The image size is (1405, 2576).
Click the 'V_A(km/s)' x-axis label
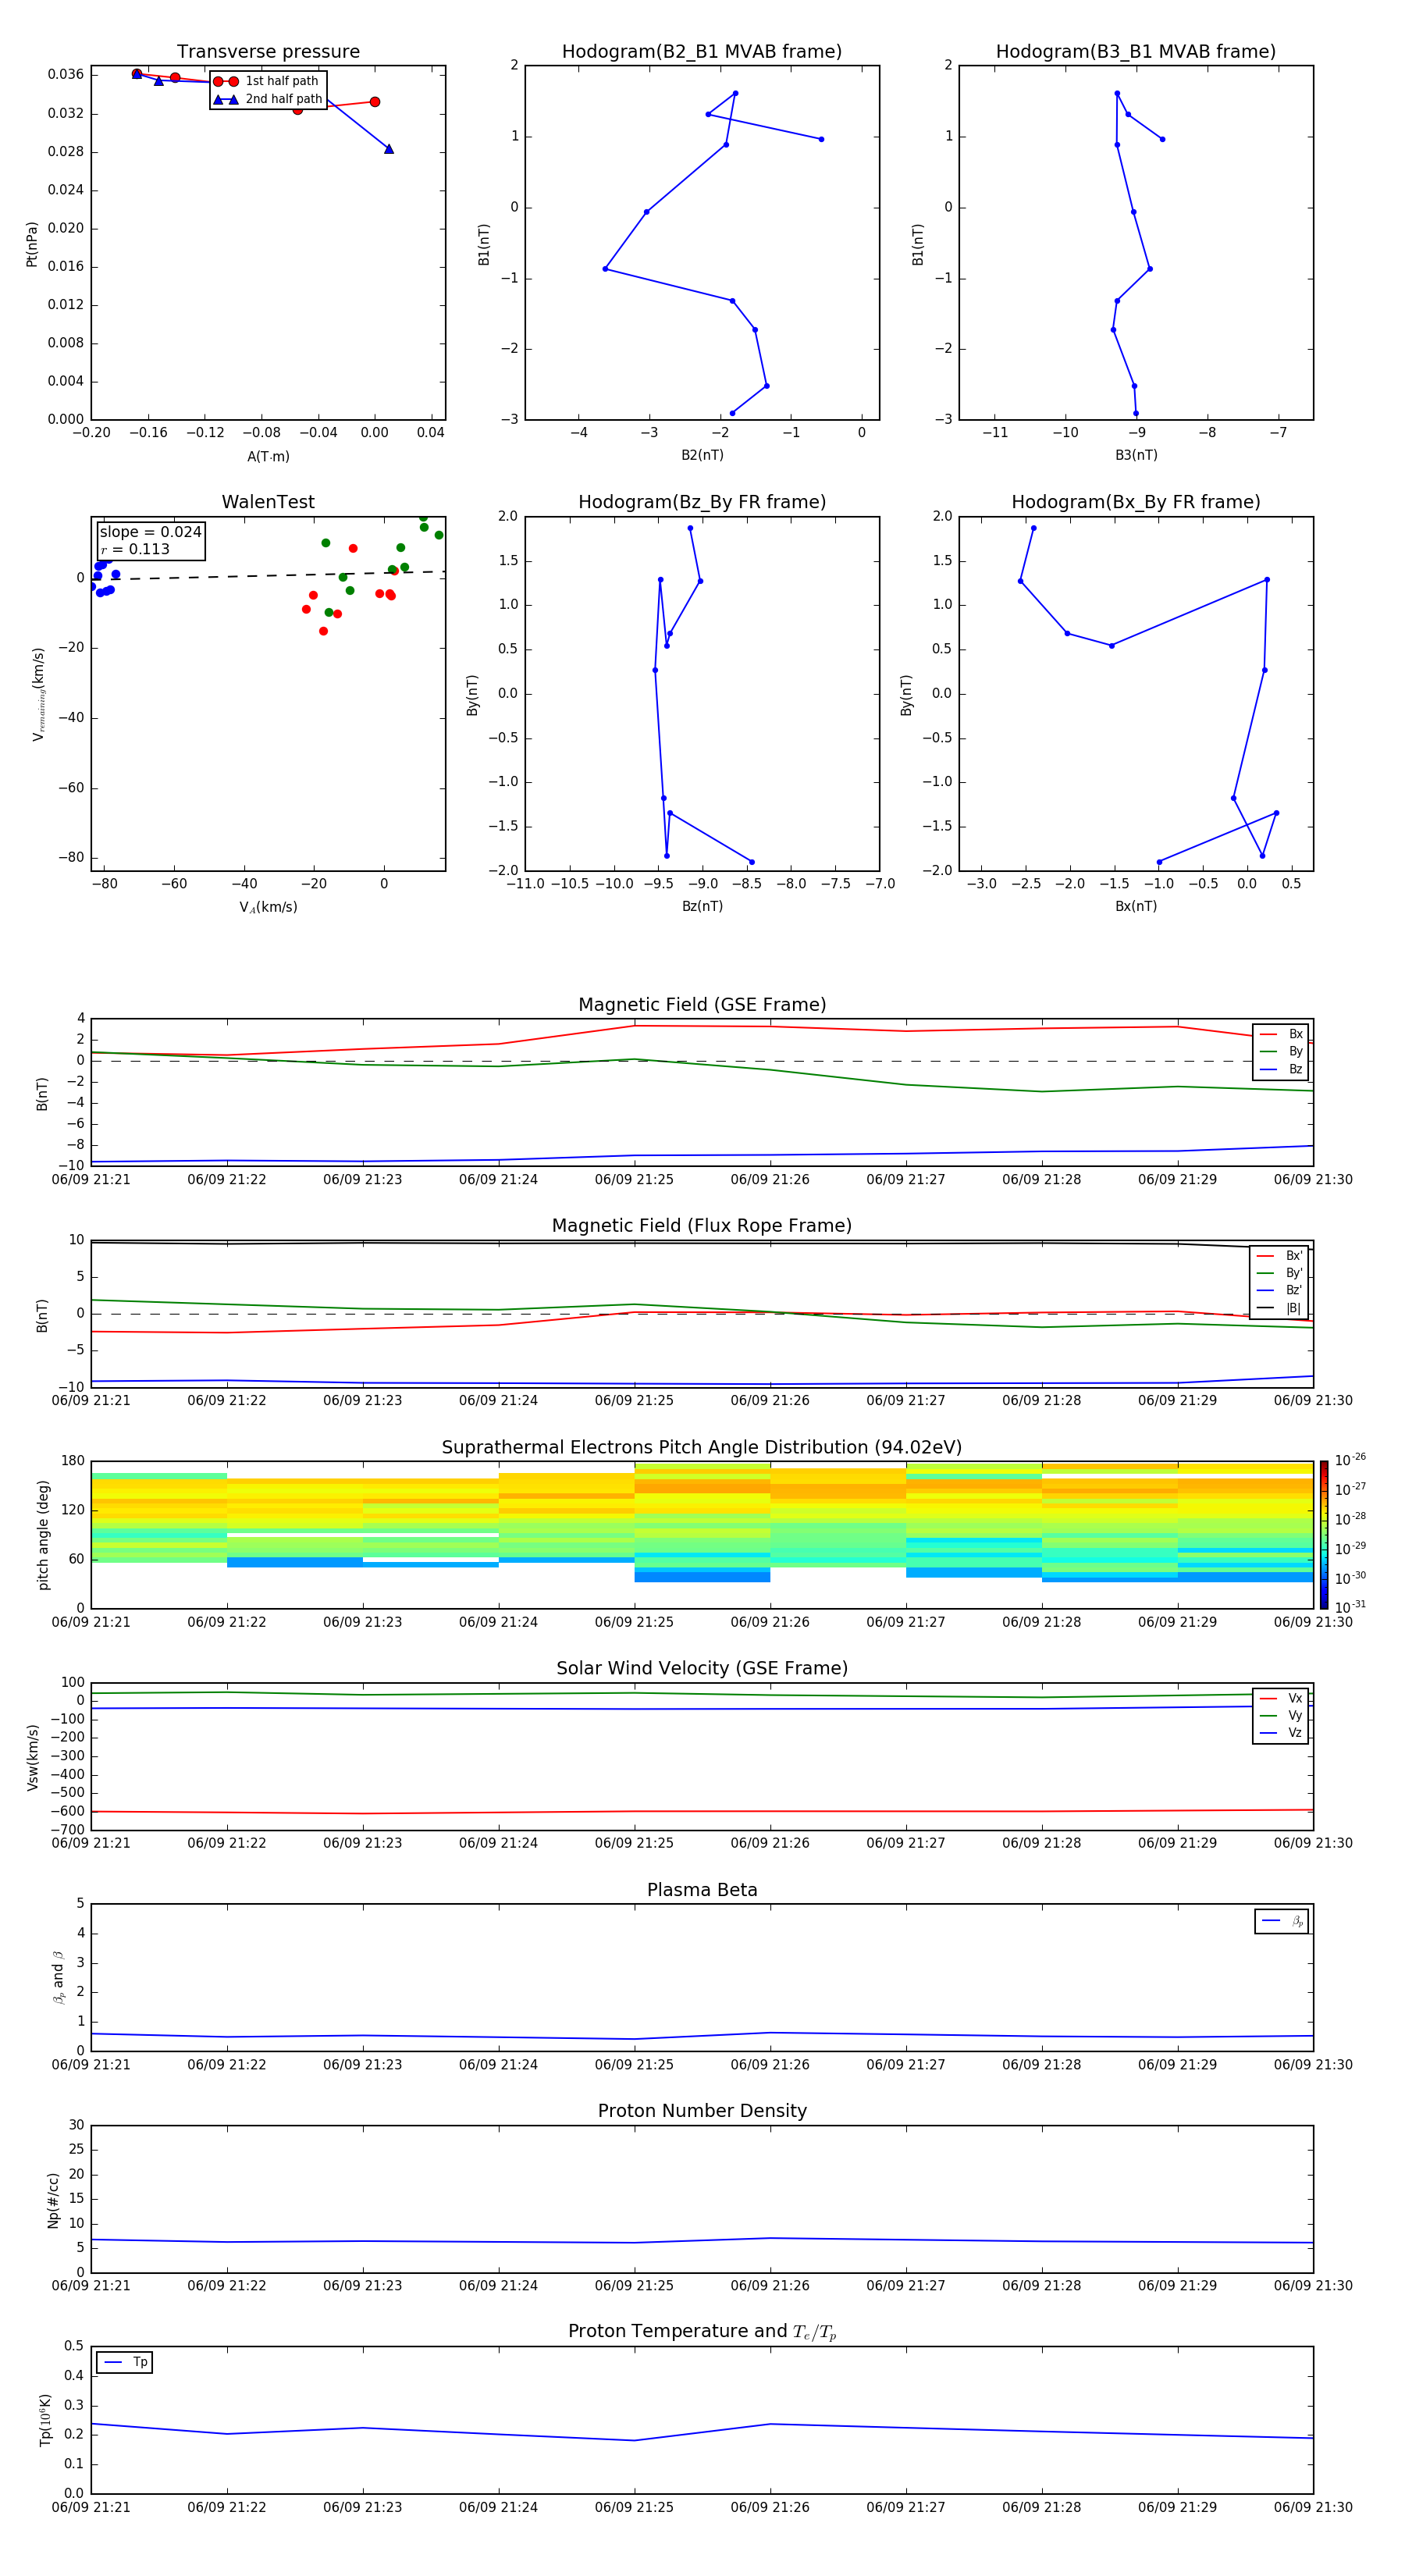pos(268,907)
